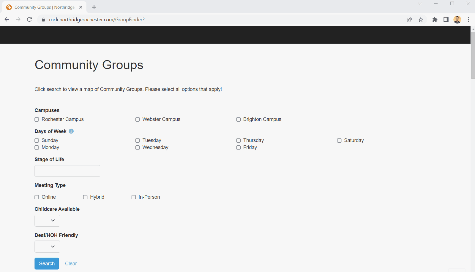Click the blue Search button
Image resolution: width=475 pixels, height=272 pixels.
tap(47, 263)
